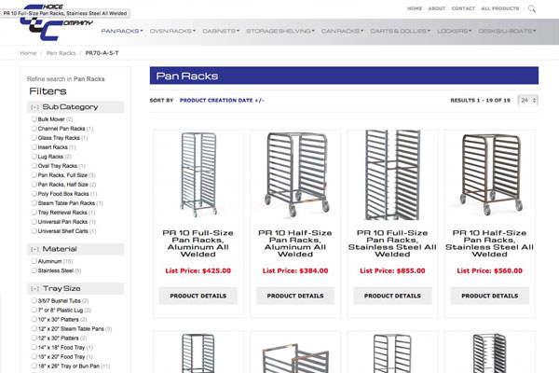Collapse the Sub Category filter section
The image size is (559, 373).
34,107
